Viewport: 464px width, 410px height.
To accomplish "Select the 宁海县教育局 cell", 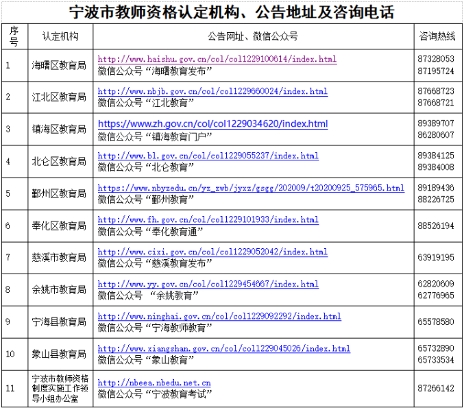I will pyautogui.click(x=59, y=322).
